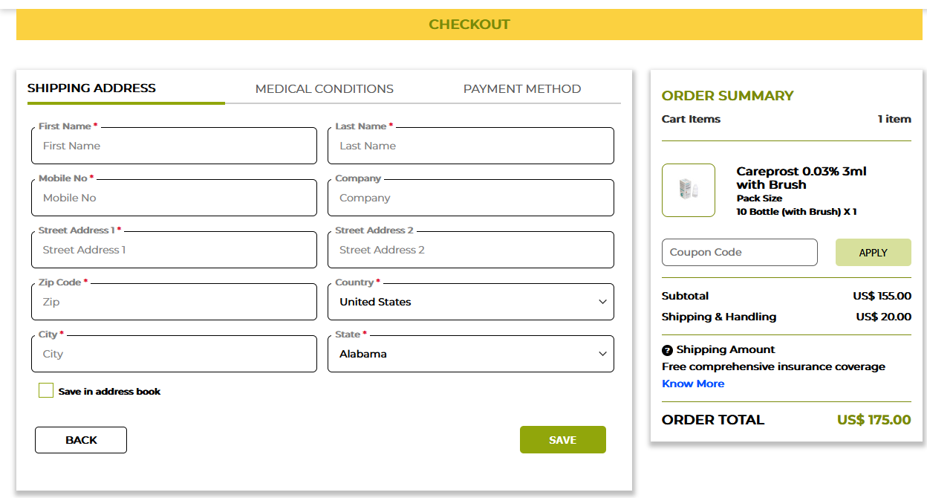This screenshot has height=498, width=927.
Task: Click into the Last Name field
Action: coord(470,146)
